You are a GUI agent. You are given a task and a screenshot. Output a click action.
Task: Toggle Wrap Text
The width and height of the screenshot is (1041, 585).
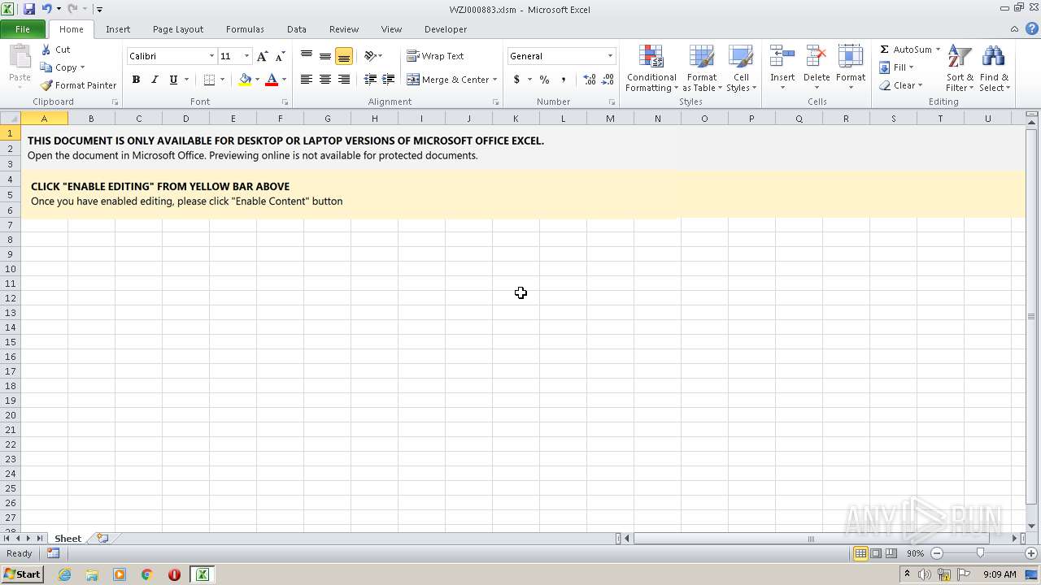click(x=435, y=56)
